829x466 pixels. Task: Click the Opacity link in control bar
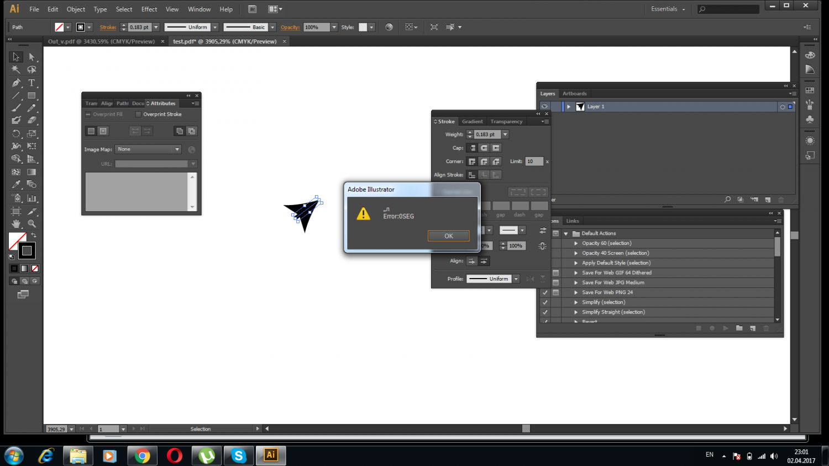pyautogui.click(x=290, y=27)
